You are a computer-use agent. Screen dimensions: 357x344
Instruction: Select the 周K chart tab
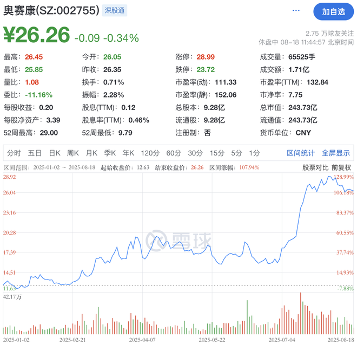click(73, 153)
